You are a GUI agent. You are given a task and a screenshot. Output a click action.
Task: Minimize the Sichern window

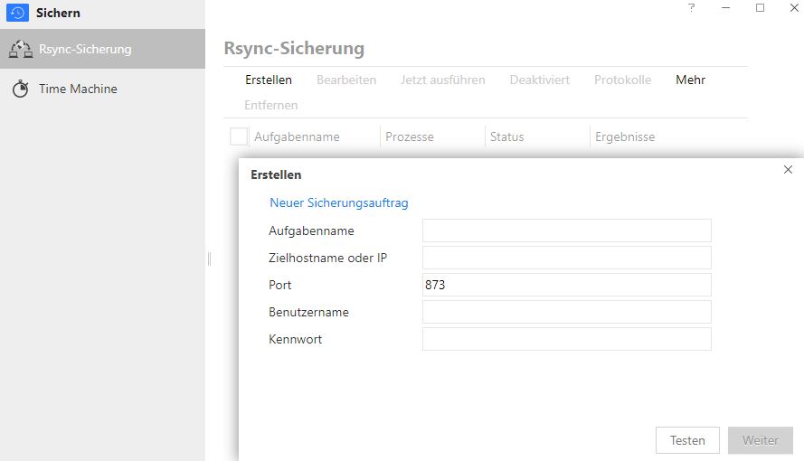tap(725, 7)
